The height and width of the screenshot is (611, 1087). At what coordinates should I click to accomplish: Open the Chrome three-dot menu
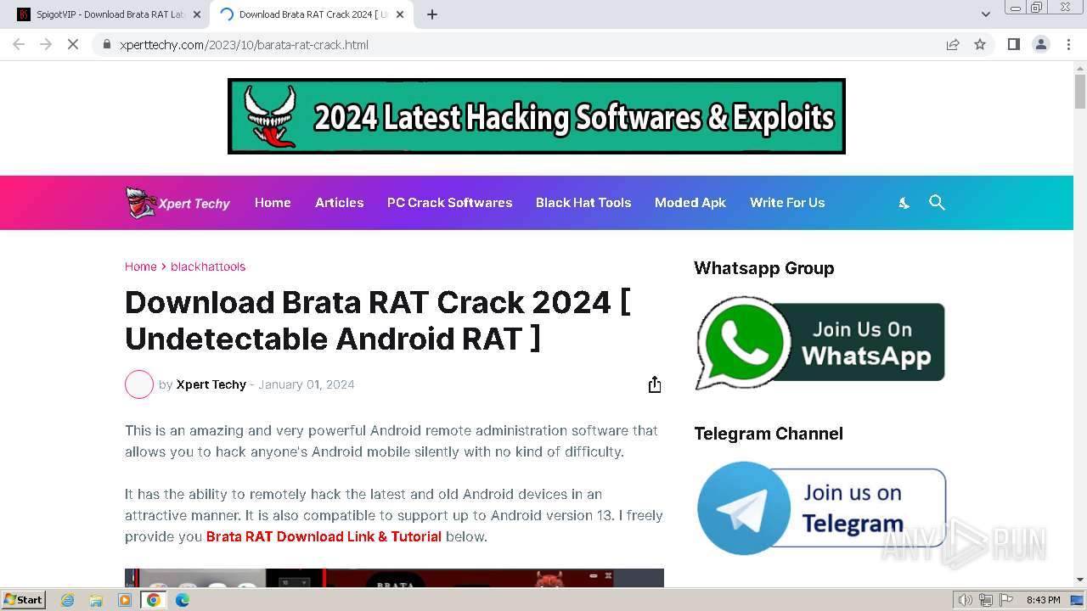[x=1068, y=44]
